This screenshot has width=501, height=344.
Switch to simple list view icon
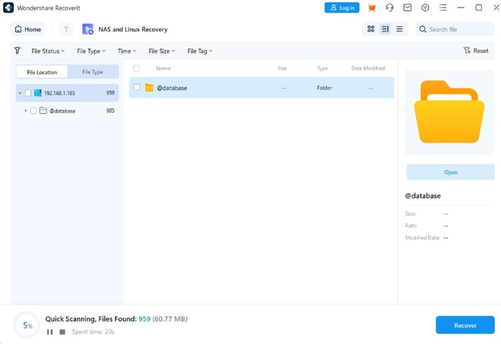pos(399,29)
